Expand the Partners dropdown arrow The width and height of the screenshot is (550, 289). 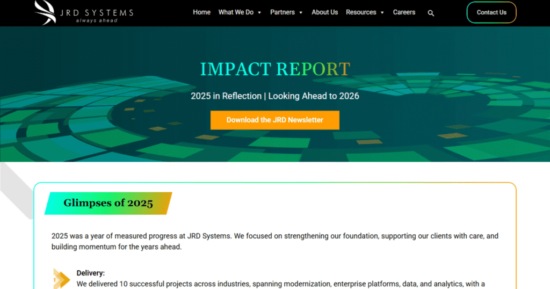point(301,12)
